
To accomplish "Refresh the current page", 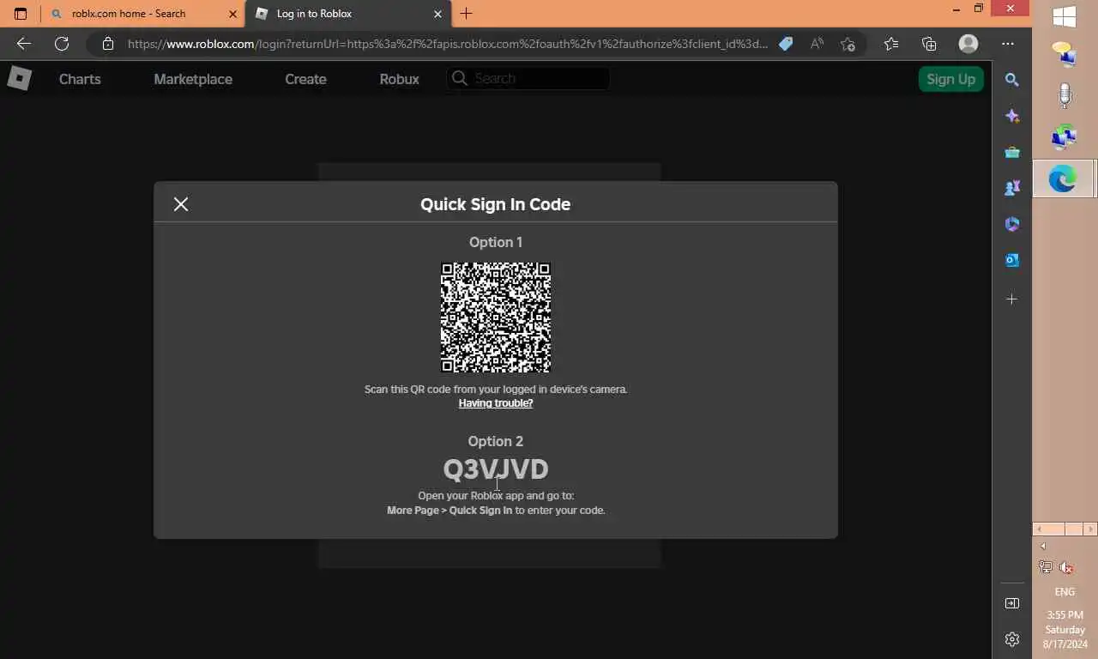I will coord(62,44).
